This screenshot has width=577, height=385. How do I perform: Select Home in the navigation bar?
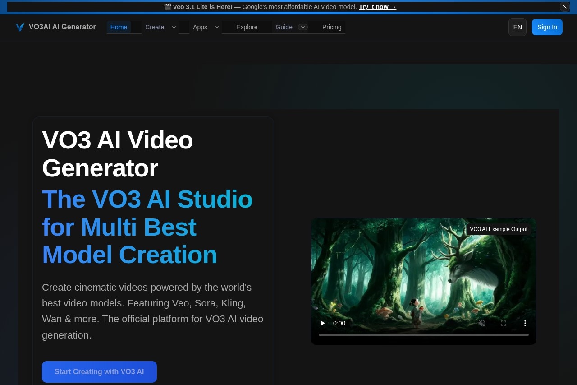tap(119, 27)
